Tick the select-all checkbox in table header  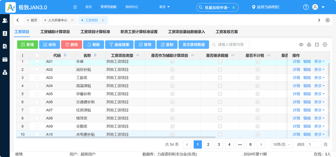[x=37, y=55]
